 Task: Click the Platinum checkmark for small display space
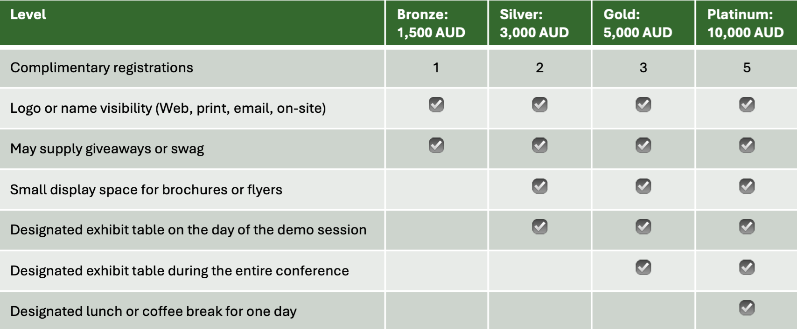click(x=747, y=186)
